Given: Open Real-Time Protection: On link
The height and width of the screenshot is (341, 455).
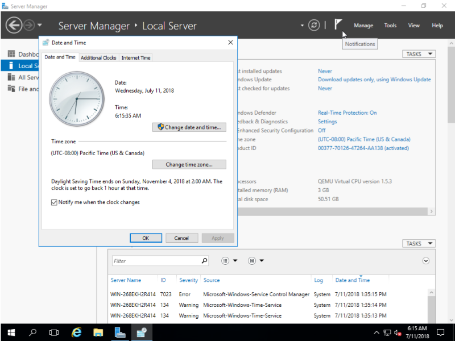Looking at the screenshot, I should click(347, 113).
